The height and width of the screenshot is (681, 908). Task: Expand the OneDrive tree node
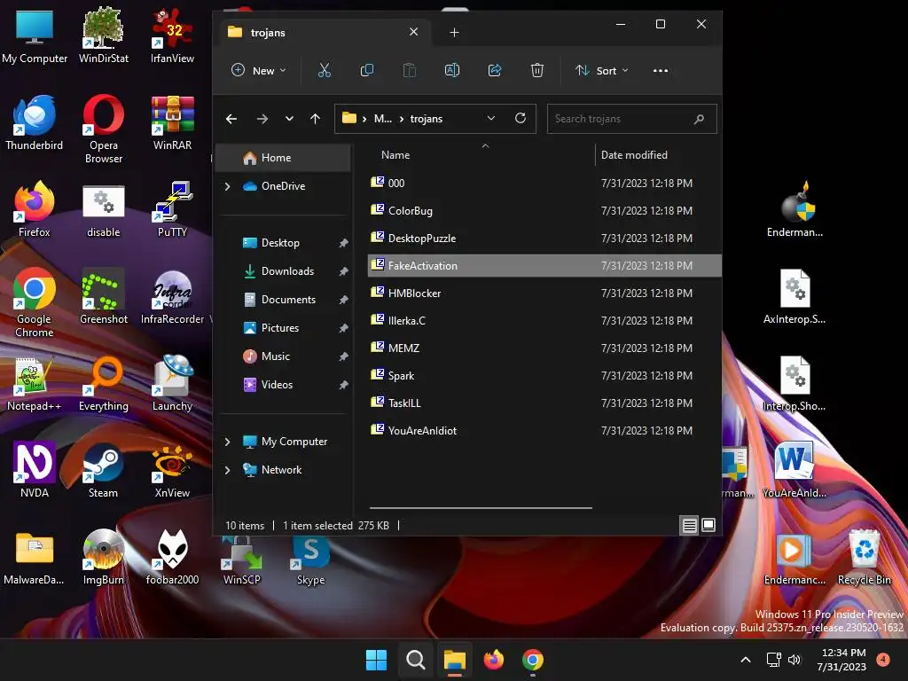pos(228,186)
